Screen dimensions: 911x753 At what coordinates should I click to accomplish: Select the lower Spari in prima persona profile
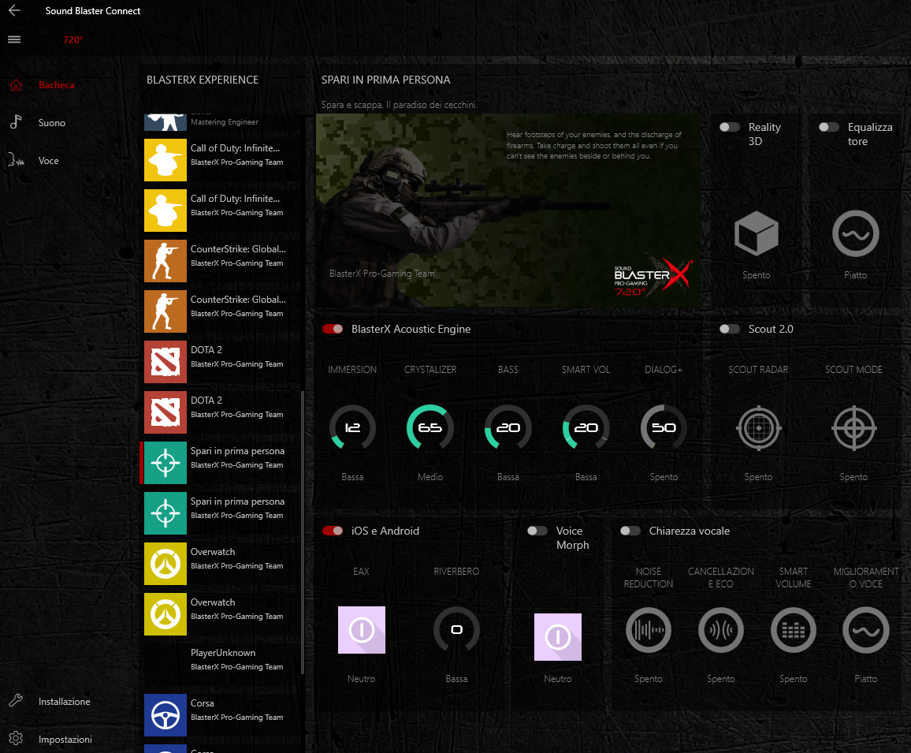(x=221, y=513)
